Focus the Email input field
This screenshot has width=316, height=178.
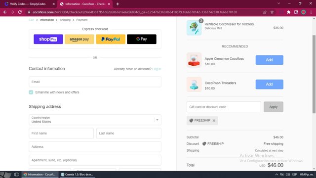95,82
